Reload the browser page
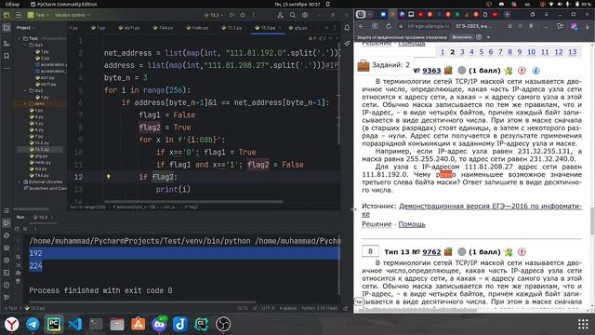Viewport: 595px width, 335px height. pyautogui.click(x=389, y=26)
